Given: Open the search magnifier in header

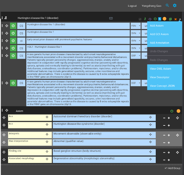Looking at the screenshot, I should [167, 6].
